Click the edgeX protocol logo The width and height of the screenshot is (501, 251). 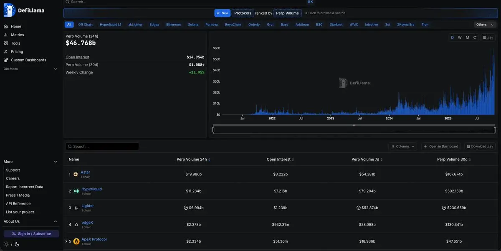pos(76,224)
